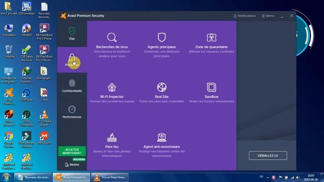
Task: Select SDFormatter desktop icon
Action: click(26, 9)
